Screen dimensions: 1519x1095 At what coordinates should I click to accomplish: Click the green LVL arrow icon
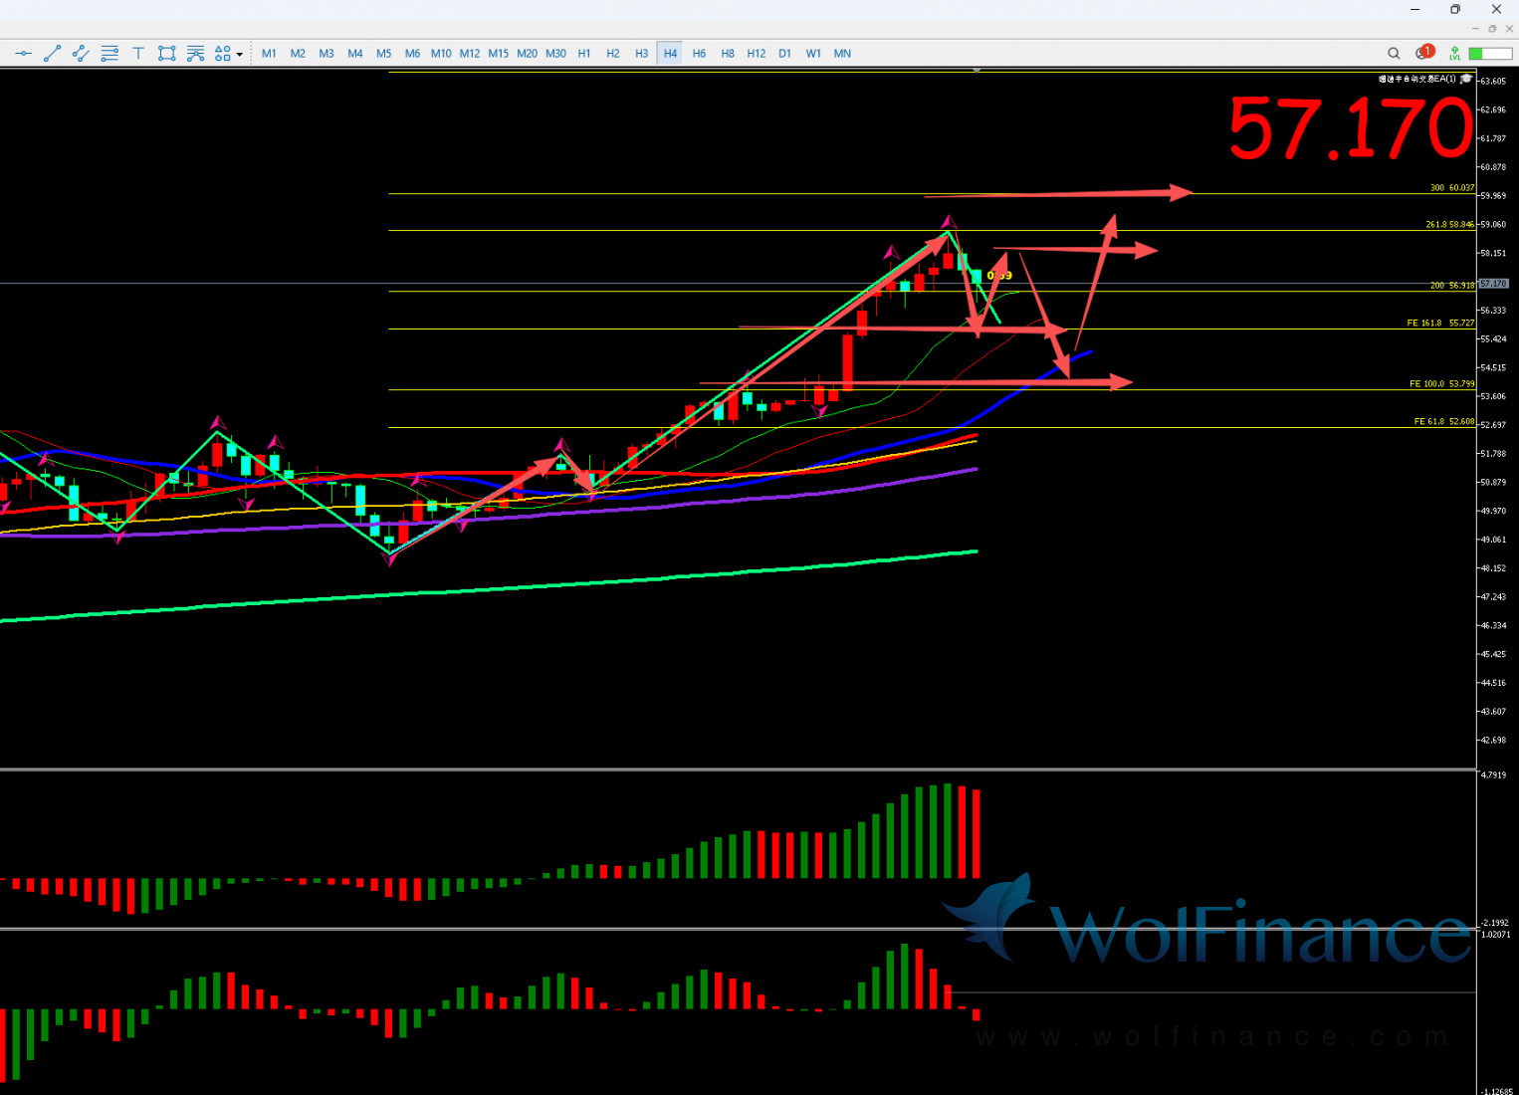point(1455,54)
